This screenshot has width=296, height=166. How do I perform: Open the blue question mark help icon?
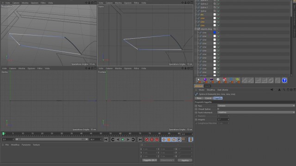284,80
